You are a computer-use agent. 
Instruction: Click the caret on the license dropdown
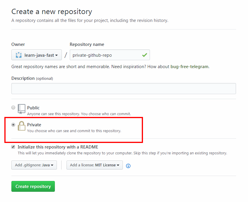[118, 165]
